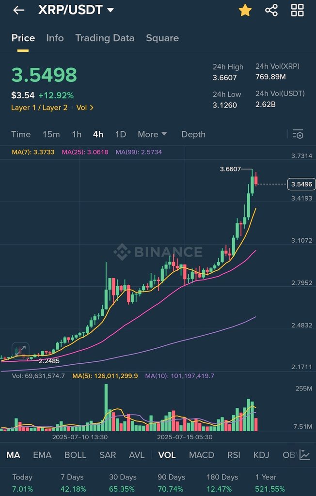Screen dimensions: 316x496
Task: Click the Today 7.01% performance
Action: coord(22,483)
